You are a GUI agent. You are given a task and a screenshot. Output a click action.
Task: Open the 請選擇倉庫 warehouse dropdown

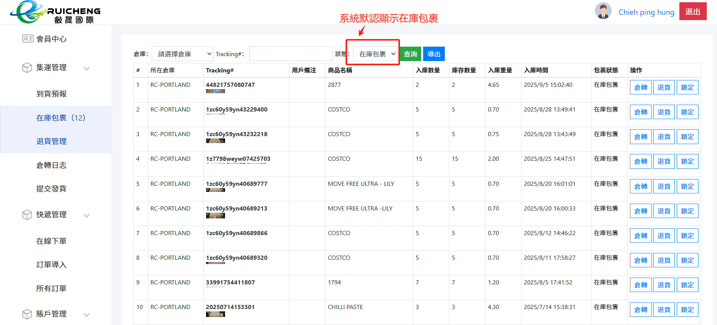pyautogui.click(x=183, y=54)
